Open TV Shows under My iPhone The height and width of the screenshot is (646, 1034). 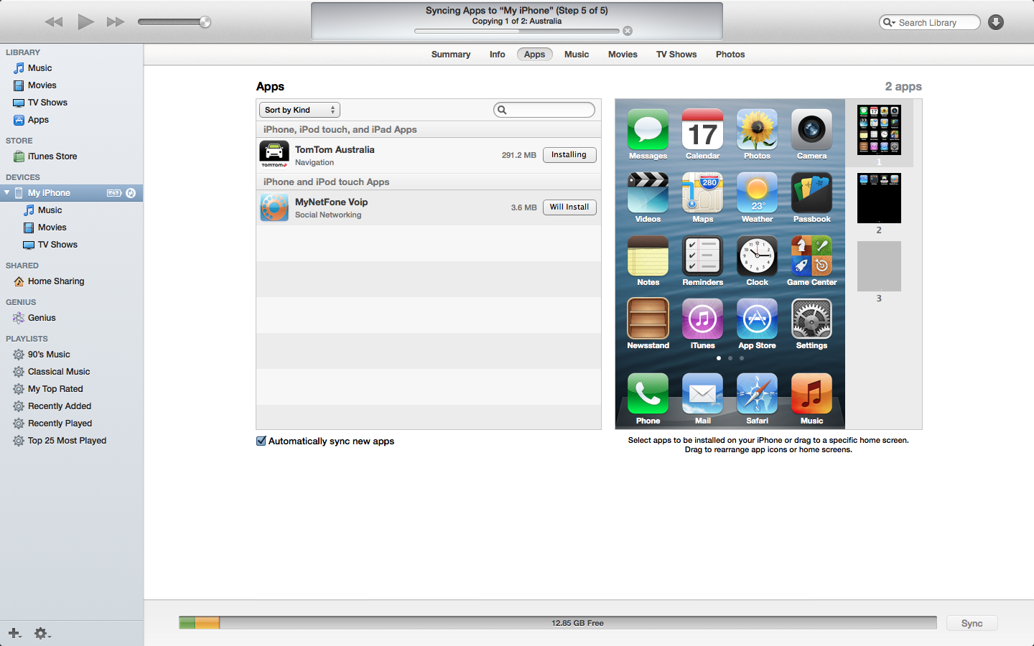point(57,245)
